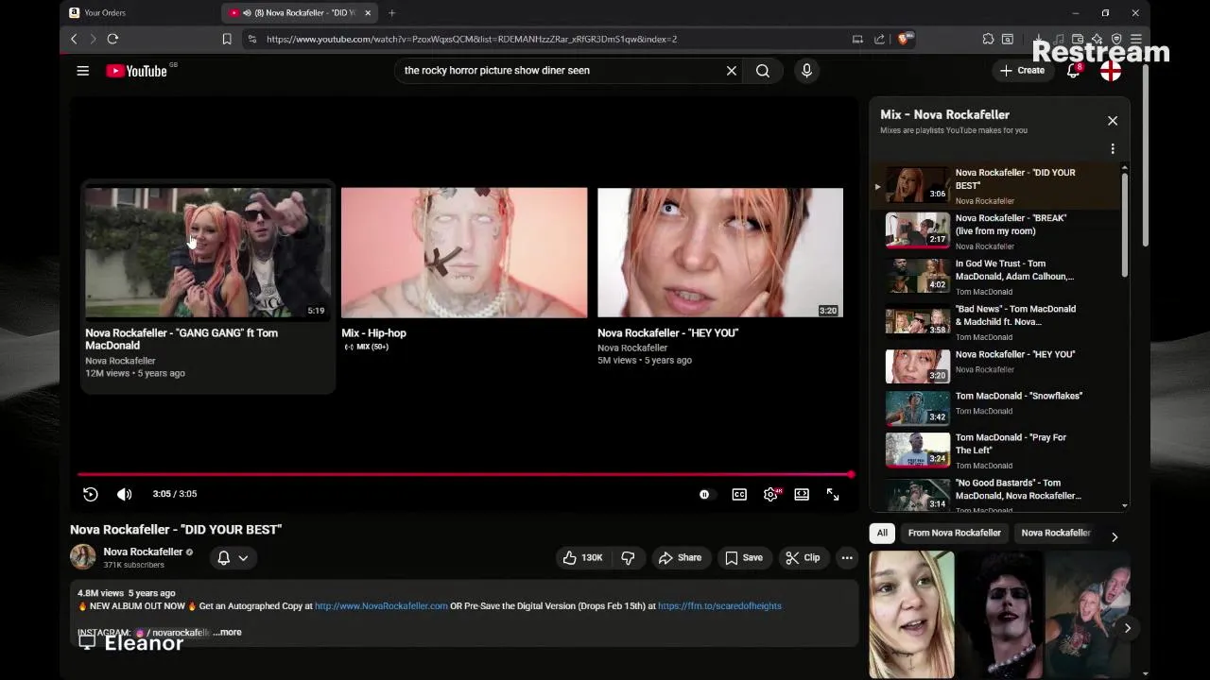Viewport: 1210px width, 680px height.
Task: Click the red scrubber handle at the end
Action: click(851, 474)
